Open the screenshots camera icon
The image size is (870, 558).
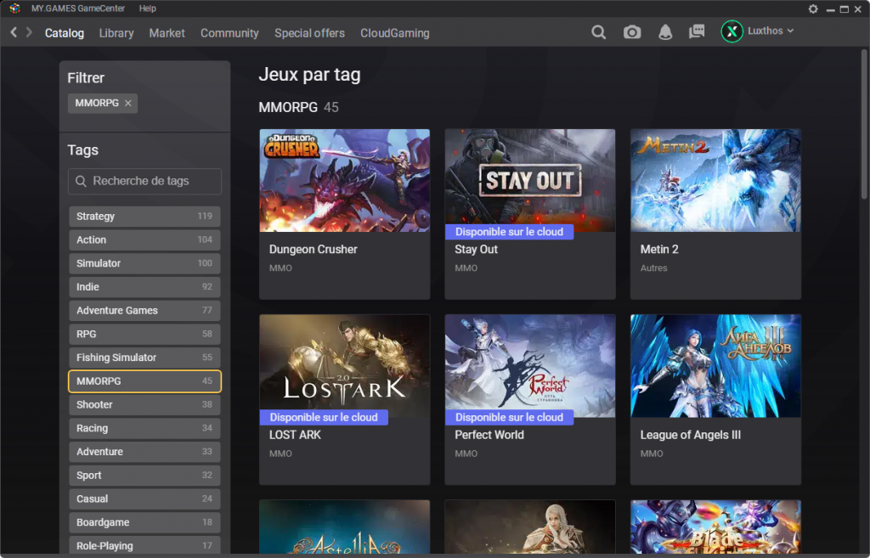(x=631, y=32)
